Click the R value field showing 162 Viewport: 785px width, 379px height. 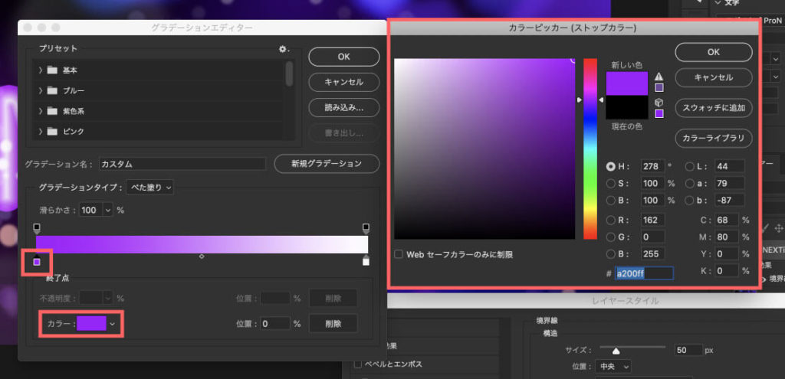[x=652, y=220]
